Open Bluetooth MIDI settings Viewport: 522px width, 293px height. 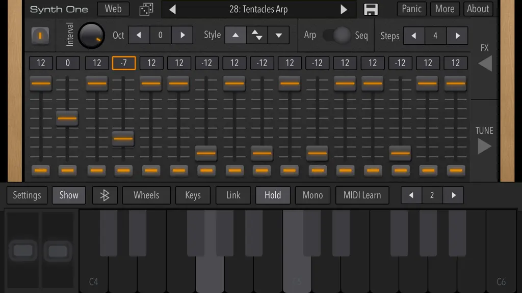tap(105, 195)
